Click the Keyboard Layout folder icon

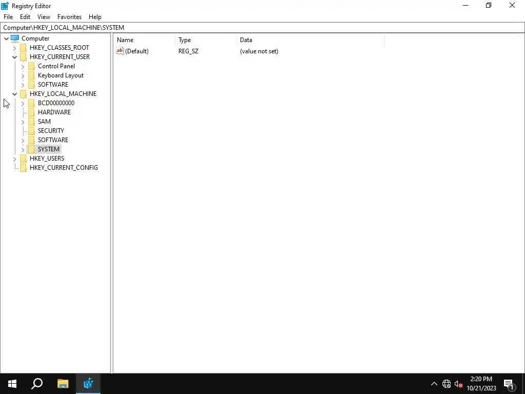coord(31,75)
